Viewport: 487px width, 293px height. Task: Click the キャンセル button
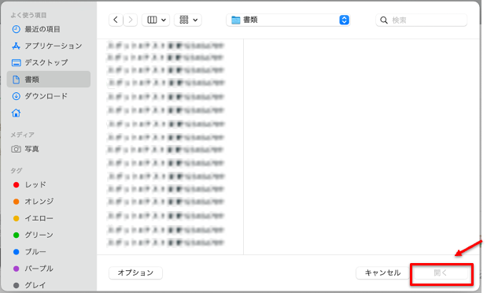pos(382,273)
